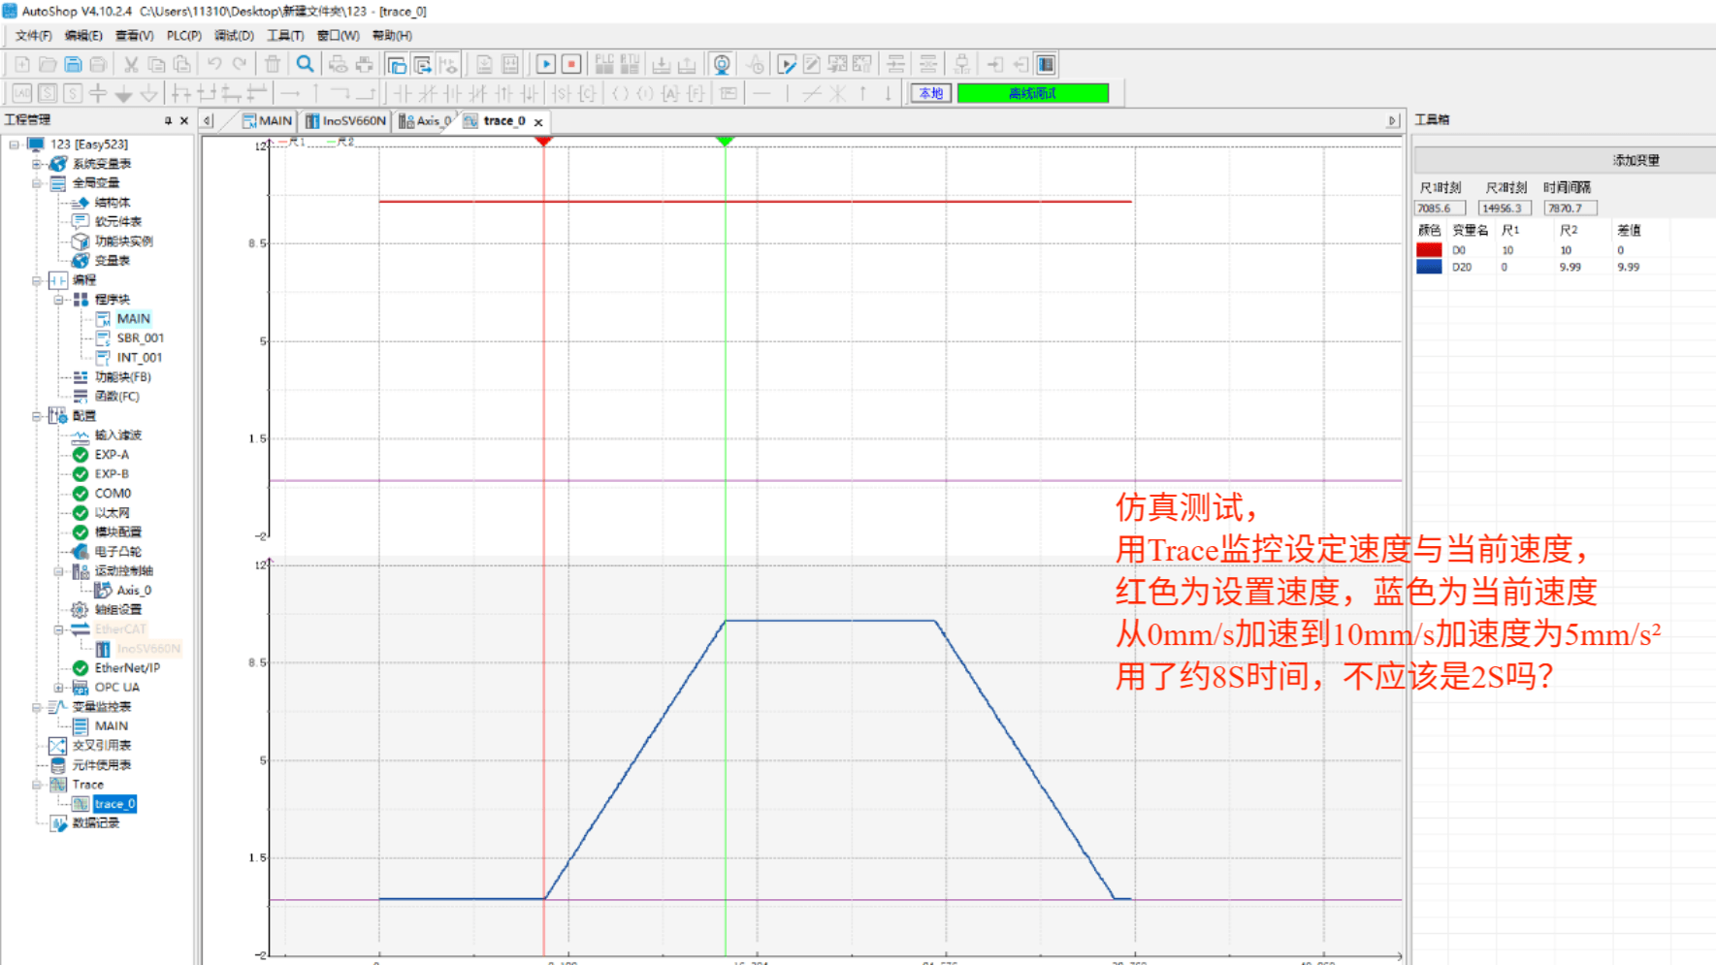
Task: Click the 添加变量 button
Action: 1635,160
